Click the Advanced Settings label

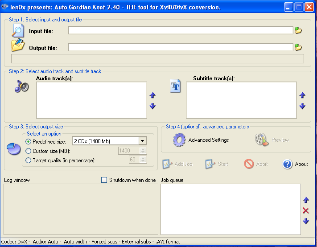[x=209, y=140]
